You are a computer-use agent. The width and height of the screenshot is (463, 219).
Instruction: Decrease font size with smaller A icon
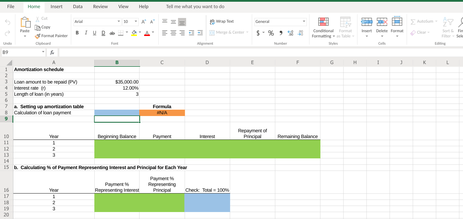point(152,22)
